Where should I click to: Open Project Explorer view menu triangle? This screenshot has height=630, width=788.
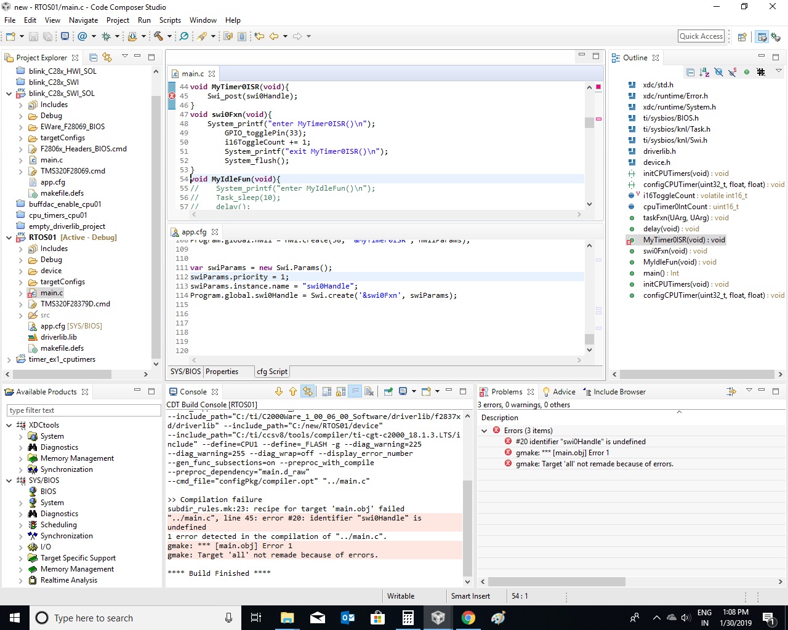tap(125, 56)
